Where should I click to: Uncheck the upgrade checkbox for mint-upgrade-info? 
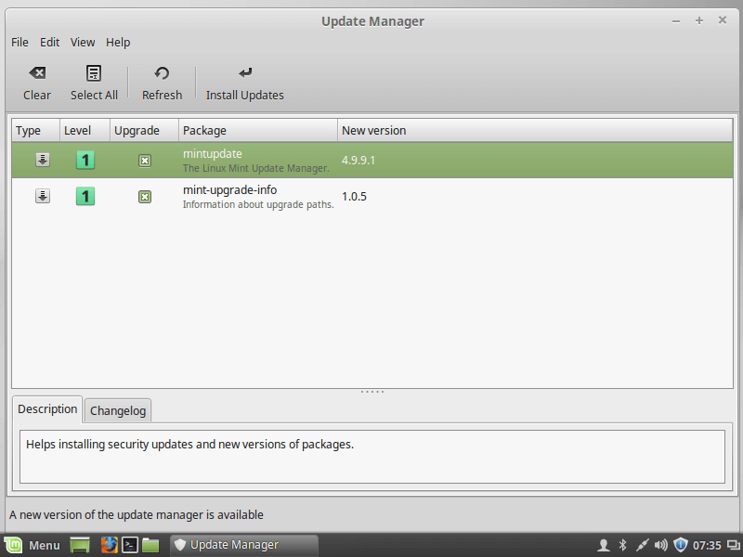tap(145, 197)
